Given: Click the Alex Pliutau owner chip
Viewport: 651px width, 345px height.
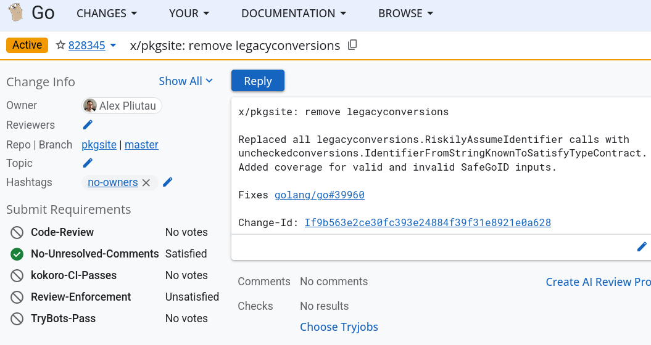Looking at the screenshot, I should tap(122, 106).
